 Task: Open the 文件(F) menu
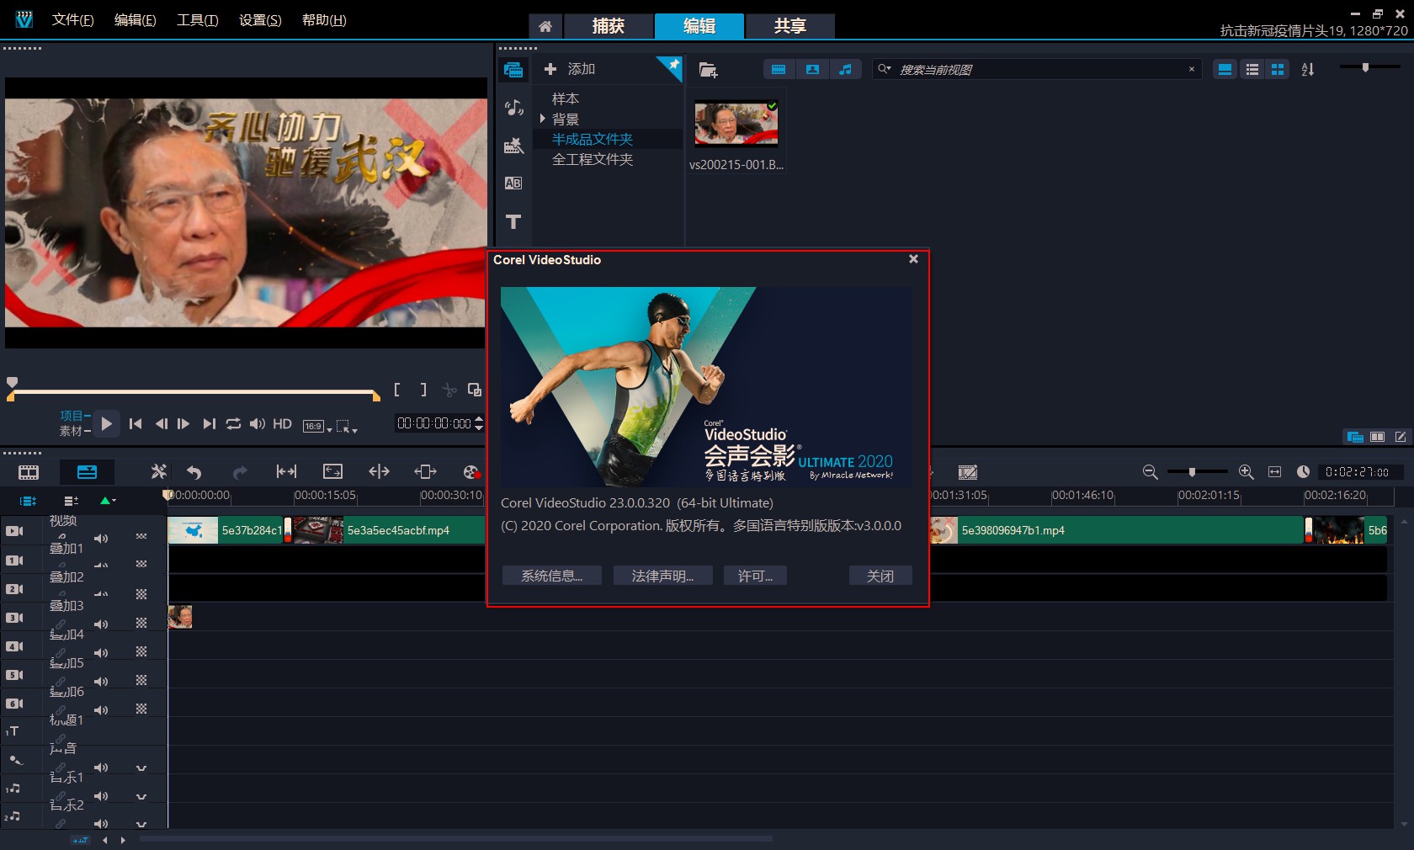[72, 20]
